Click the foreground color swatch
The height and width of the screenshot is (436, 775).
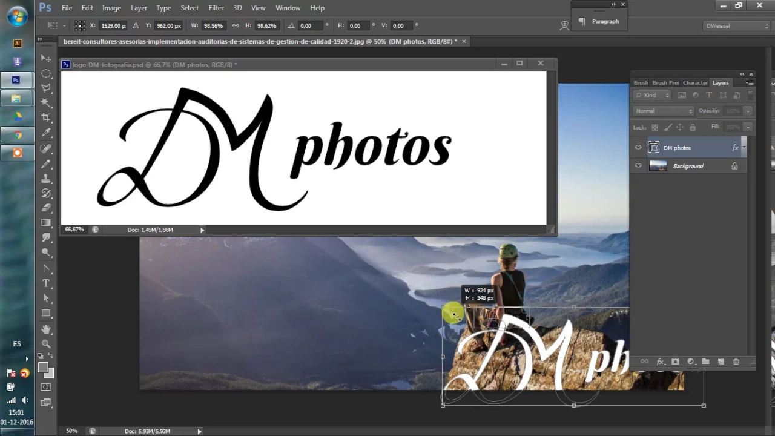pos(43,368)
